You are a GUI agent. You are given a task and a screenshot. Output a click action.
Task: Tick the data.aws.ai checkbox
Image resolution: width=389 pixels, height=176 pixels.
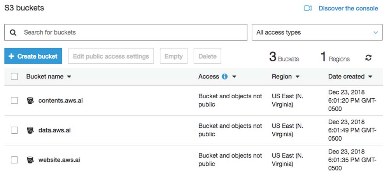(x=14, y=130)
